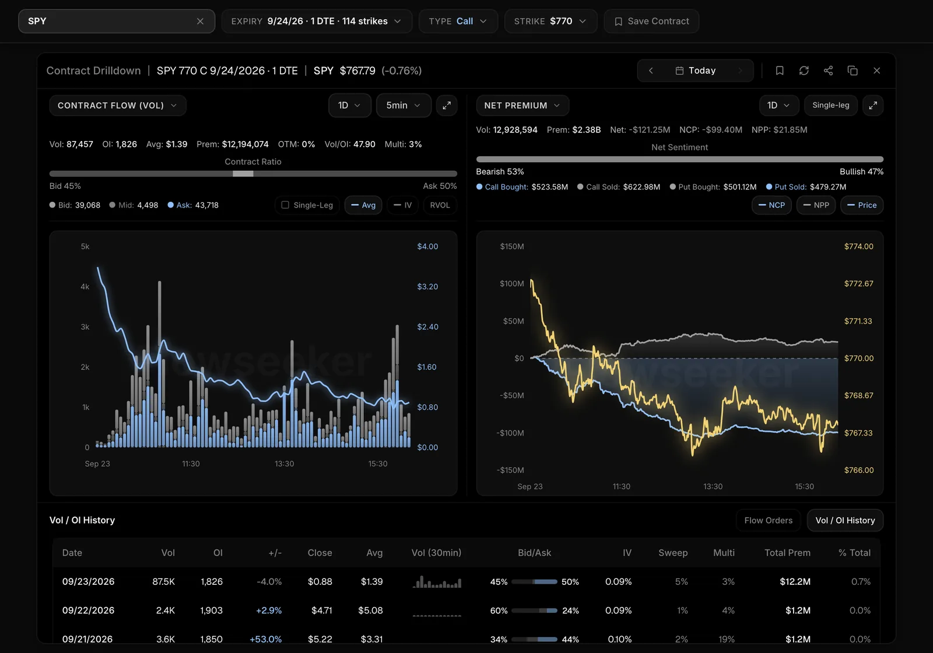
Task: Click the Bid/Ask bar for 09/22/2026
Action: tap(535, 610)
